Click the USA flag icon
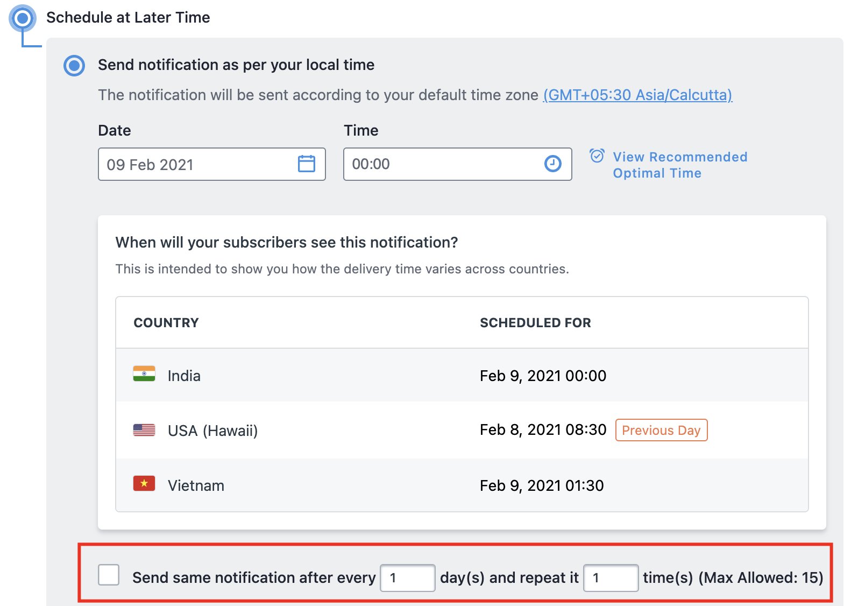Screen dimensions: 851x606 (x=144, y=430)
